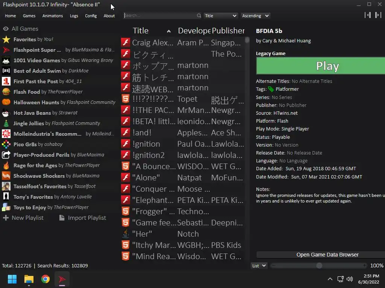
Task: Click Open Game Data Browser button
Action: 320,255
